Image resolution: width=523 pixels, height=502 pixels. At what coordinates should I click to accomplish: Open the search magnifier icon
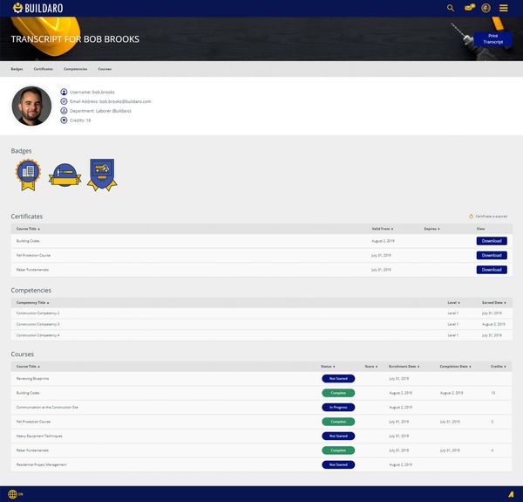451,8
